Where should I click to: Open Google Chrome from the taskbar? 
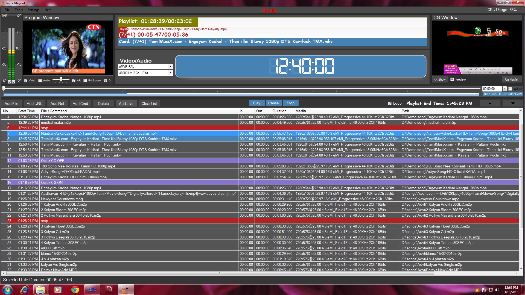[x=75, y=290]
